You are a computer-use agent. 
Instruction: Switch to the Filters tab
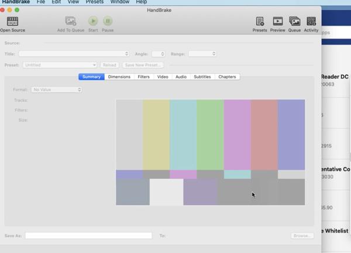coord(143,77)
